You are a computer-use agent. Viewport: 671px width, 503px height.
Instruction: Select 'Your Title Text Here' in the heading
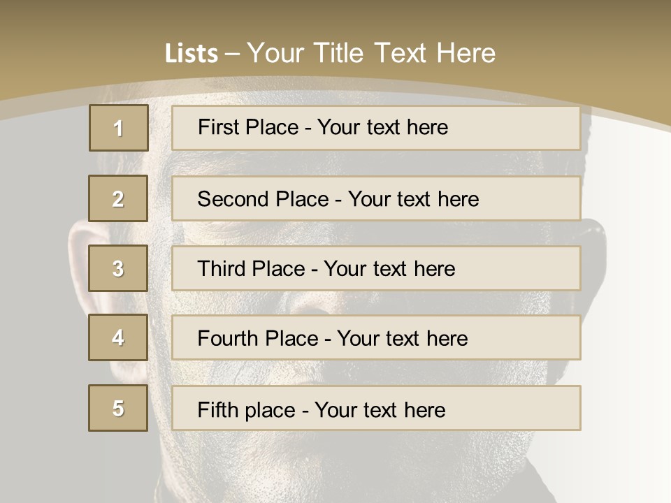(x=371, y=53)
